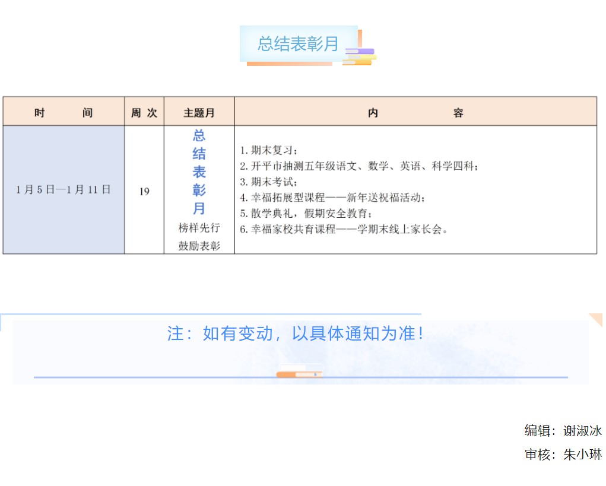Viewport: 606px width, 486px height.
Task: Select the 周次 column header
Action: pos(144,113)
